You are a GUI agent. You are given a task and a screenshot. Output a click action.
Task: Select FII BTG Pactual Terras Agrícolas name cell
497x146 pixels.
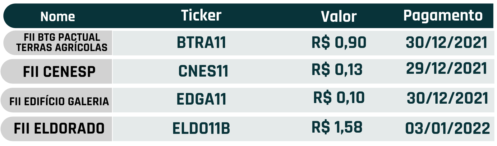click(58, 43)
